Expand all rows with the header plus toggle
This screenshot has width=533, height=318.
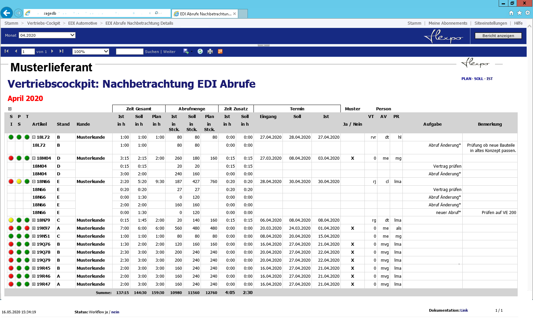point(10,109)
